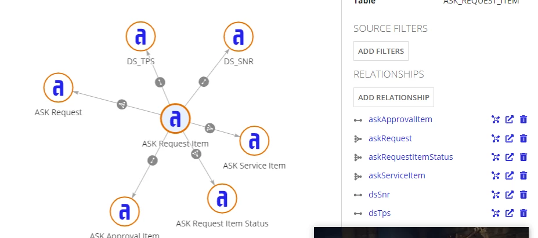The height and width of the screenshot is (238, 538).
Task: Click the edge marker toward ASK Request
Action: click(x=122, y=104)
